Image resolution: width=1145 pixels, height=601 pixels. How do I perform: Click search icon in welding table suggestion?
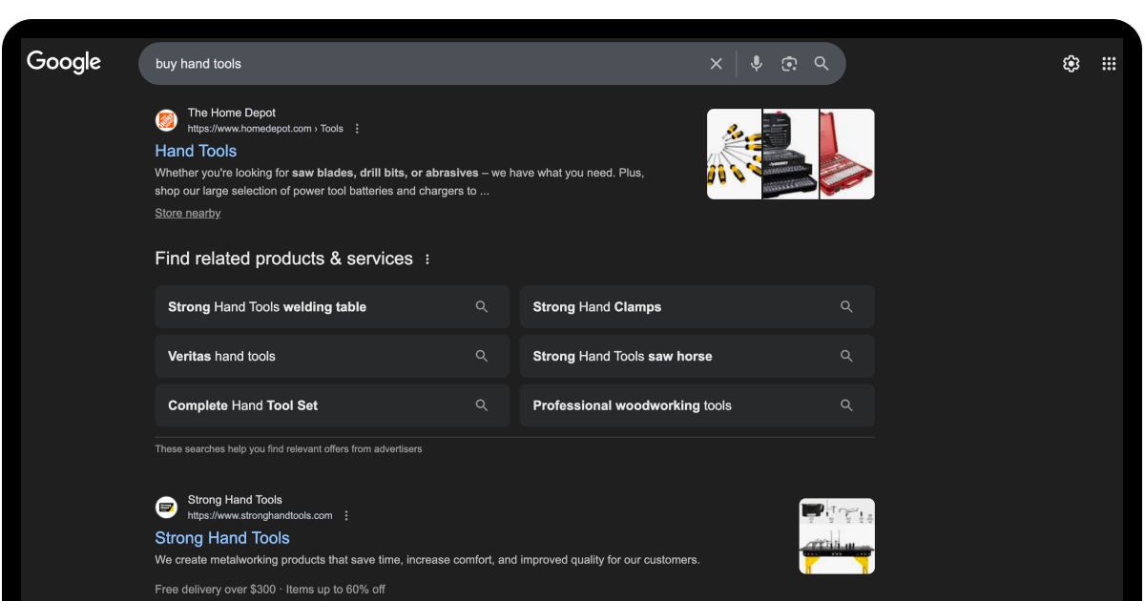pyautogui.click(x=482, y=307)
